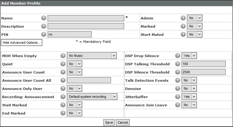Show the Denoise help tooltip icon
Viewport: 233px width, 127px height.
pos(178,88)
